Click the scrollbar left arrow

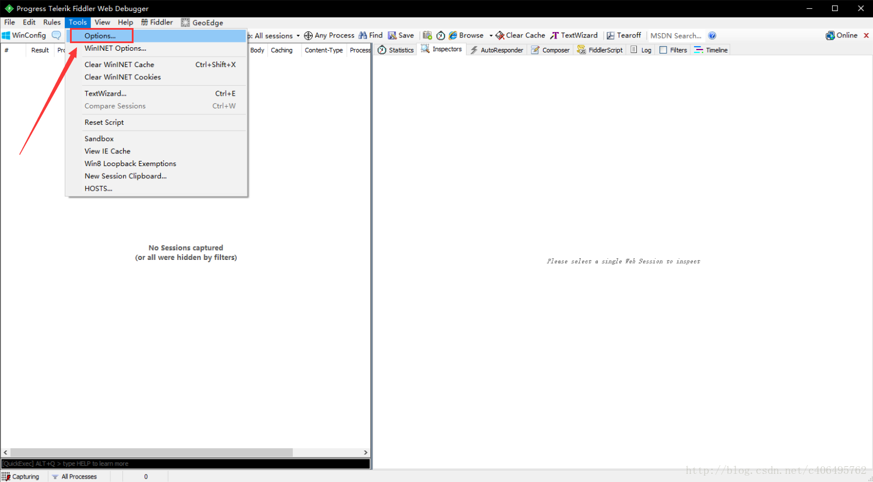pos(6,452)
